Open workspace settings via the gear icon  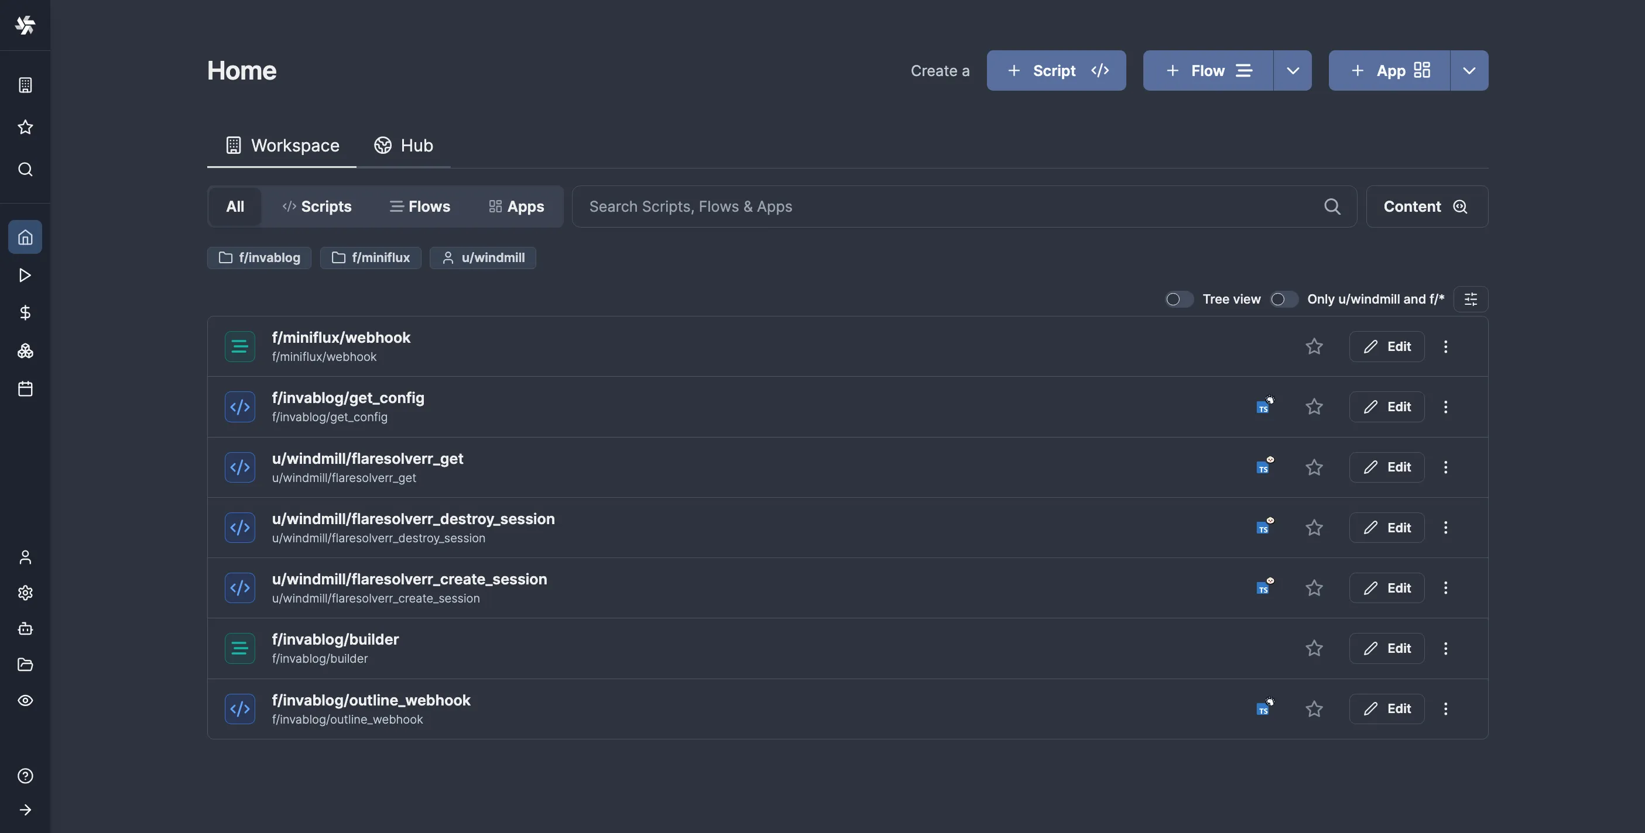(25, 593)
